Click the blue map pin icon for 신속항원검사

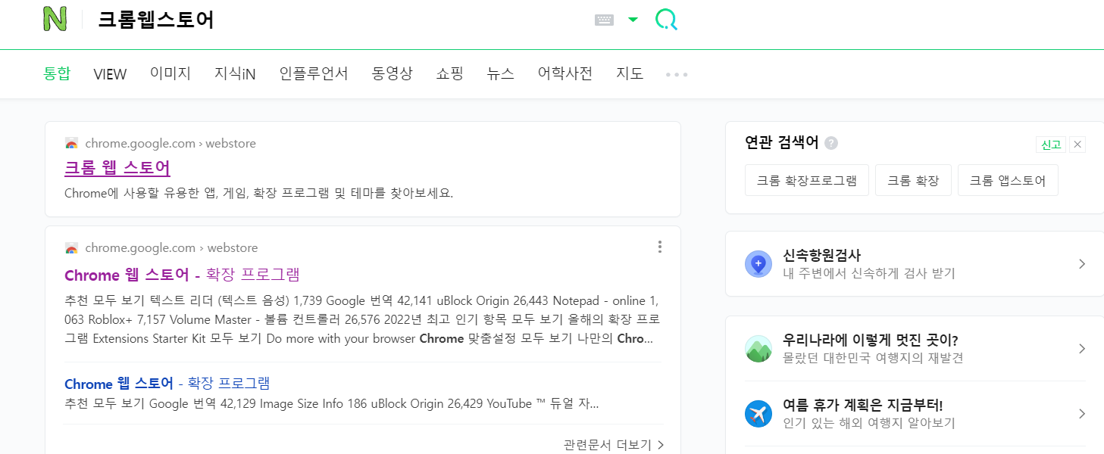[758, 264]
